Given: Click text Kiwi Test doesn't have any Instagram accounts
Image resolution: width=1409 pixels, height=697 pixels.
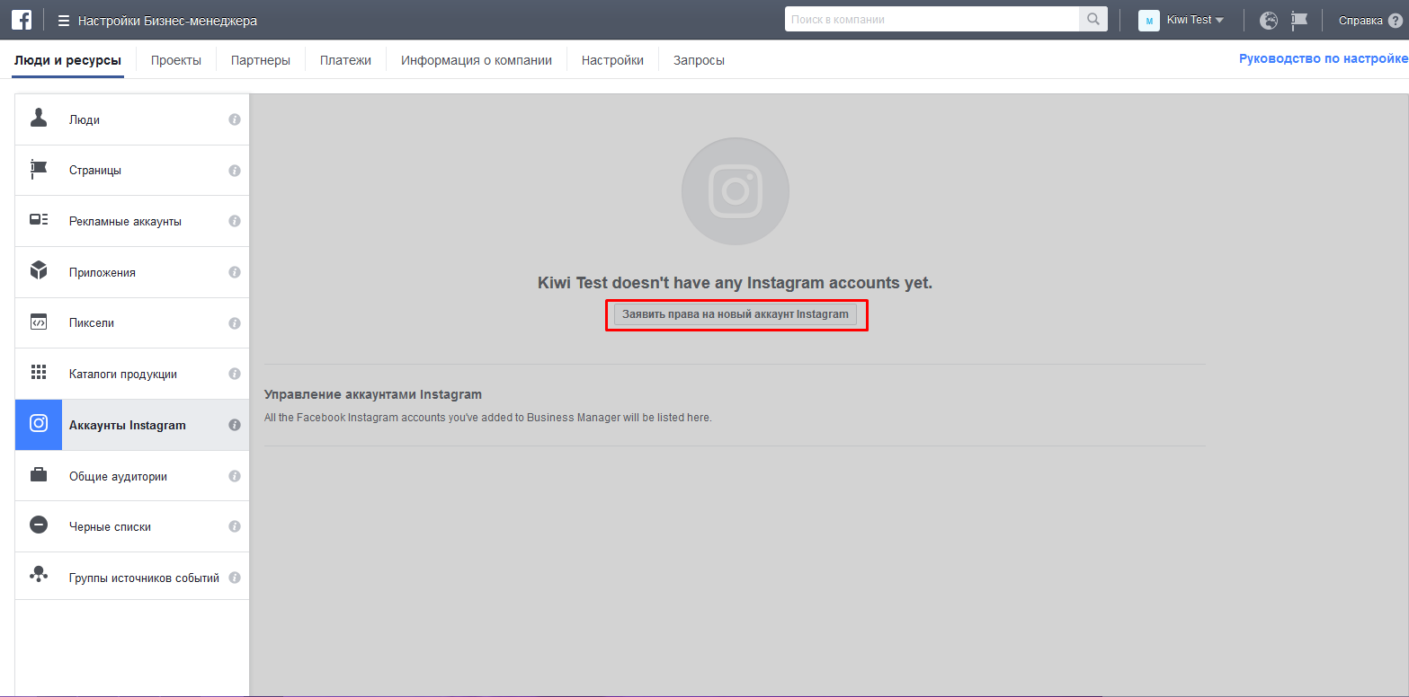Looking at the screenshot, I should click(736, 283).
